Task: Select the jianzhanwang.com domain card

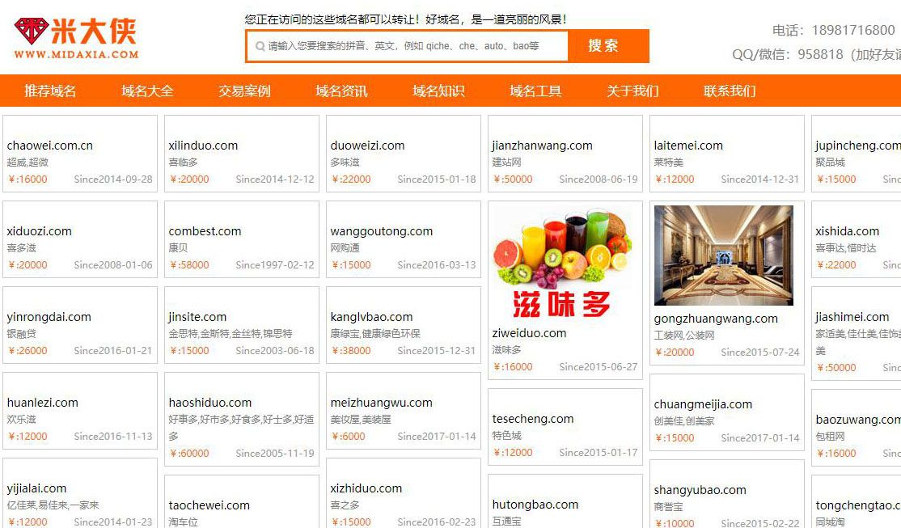Action: point(542,146)
